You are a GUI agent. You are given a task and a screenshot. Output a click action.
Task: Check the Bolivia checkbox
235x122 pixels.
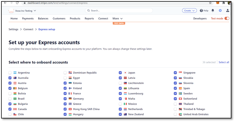(10, 94)
